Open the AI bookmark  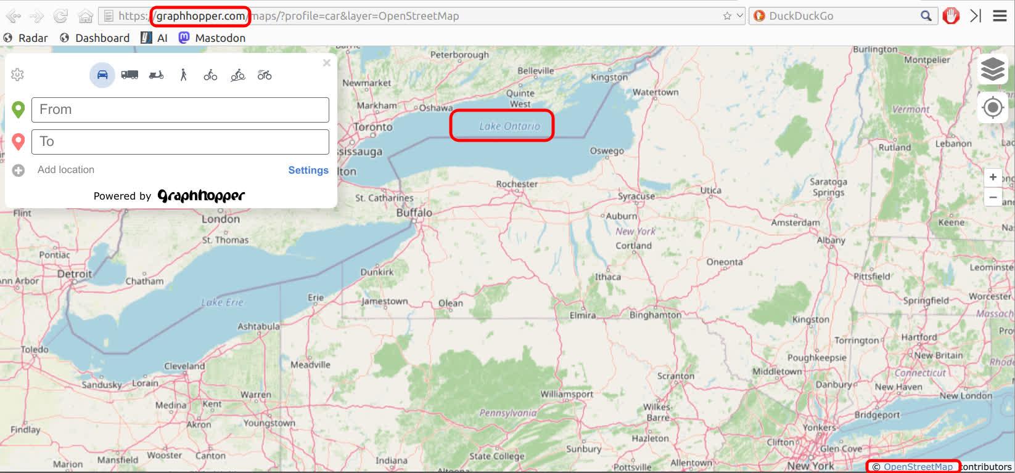154,38
